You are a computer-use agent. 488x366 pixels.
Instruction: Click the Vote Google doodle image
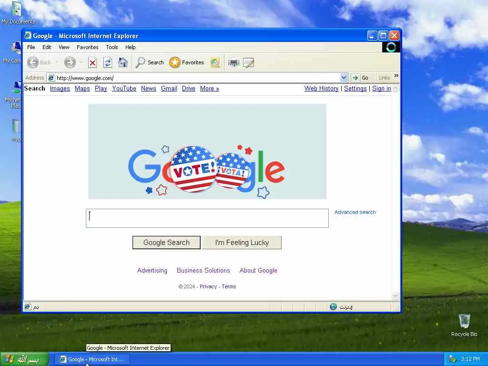pyautogui.click(x=207, y=152)
